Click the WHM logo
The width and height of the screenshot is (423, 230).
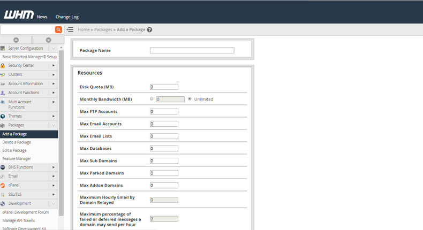click(19, 16)
